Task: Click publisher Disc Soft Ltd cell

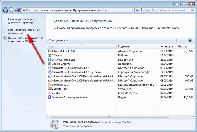Action: pos(125,59)
